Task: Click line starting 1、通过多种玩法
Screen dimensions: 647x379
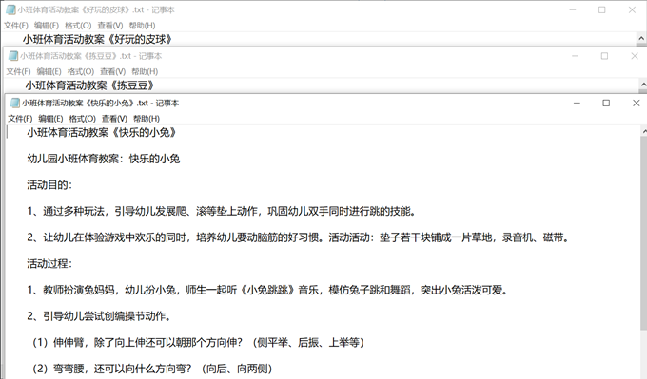Action: point(222,211)
